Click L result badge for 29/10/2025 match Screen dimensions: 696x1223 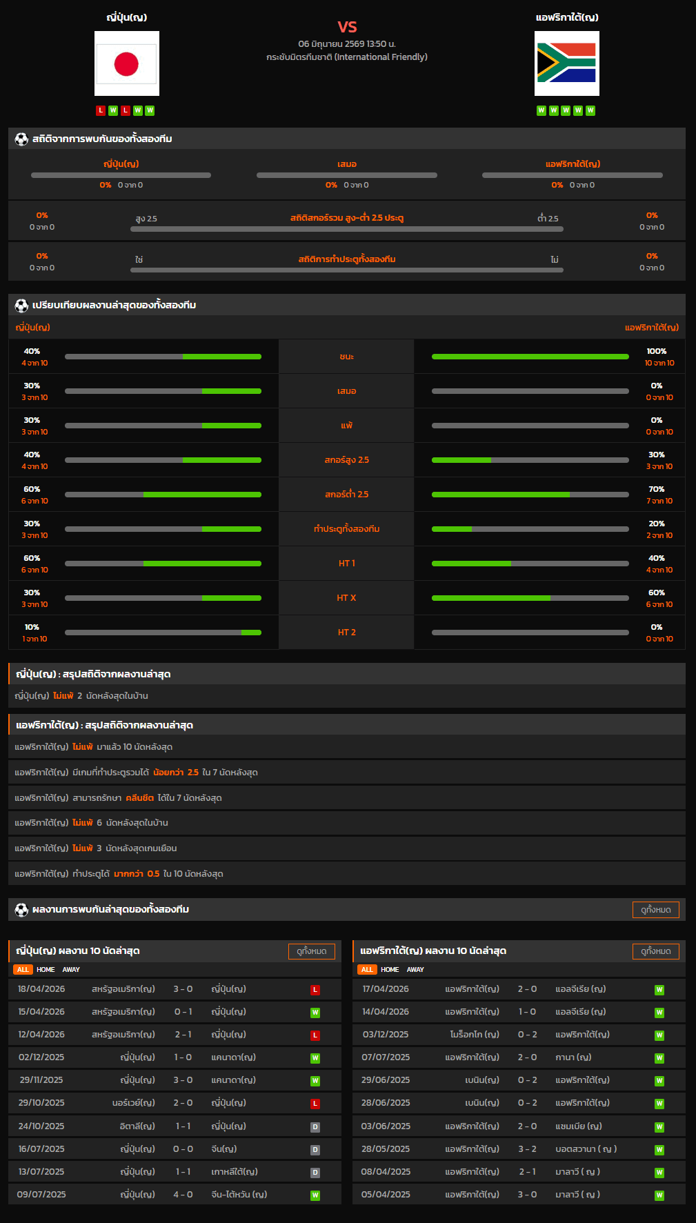[x=315, y=1104]
